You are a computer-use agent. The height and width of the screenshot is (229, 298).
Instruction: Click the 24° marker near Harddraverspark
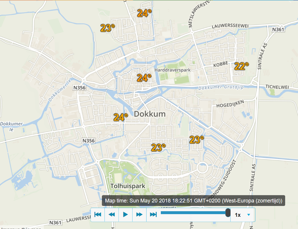[x=144, y=78]
